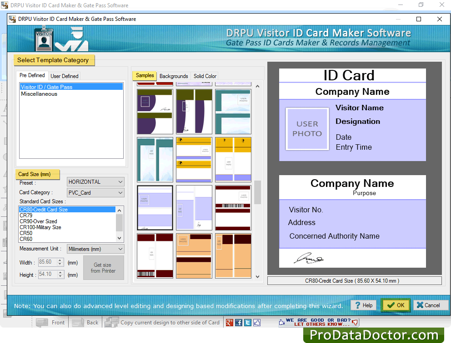451x343 pixels.
Task: Confirm the template with the OK button
Action: pos(396,305)
